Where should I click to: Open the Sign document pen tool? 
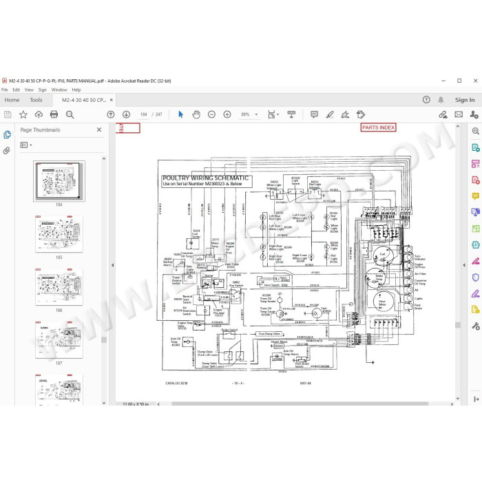pos(345,115)
